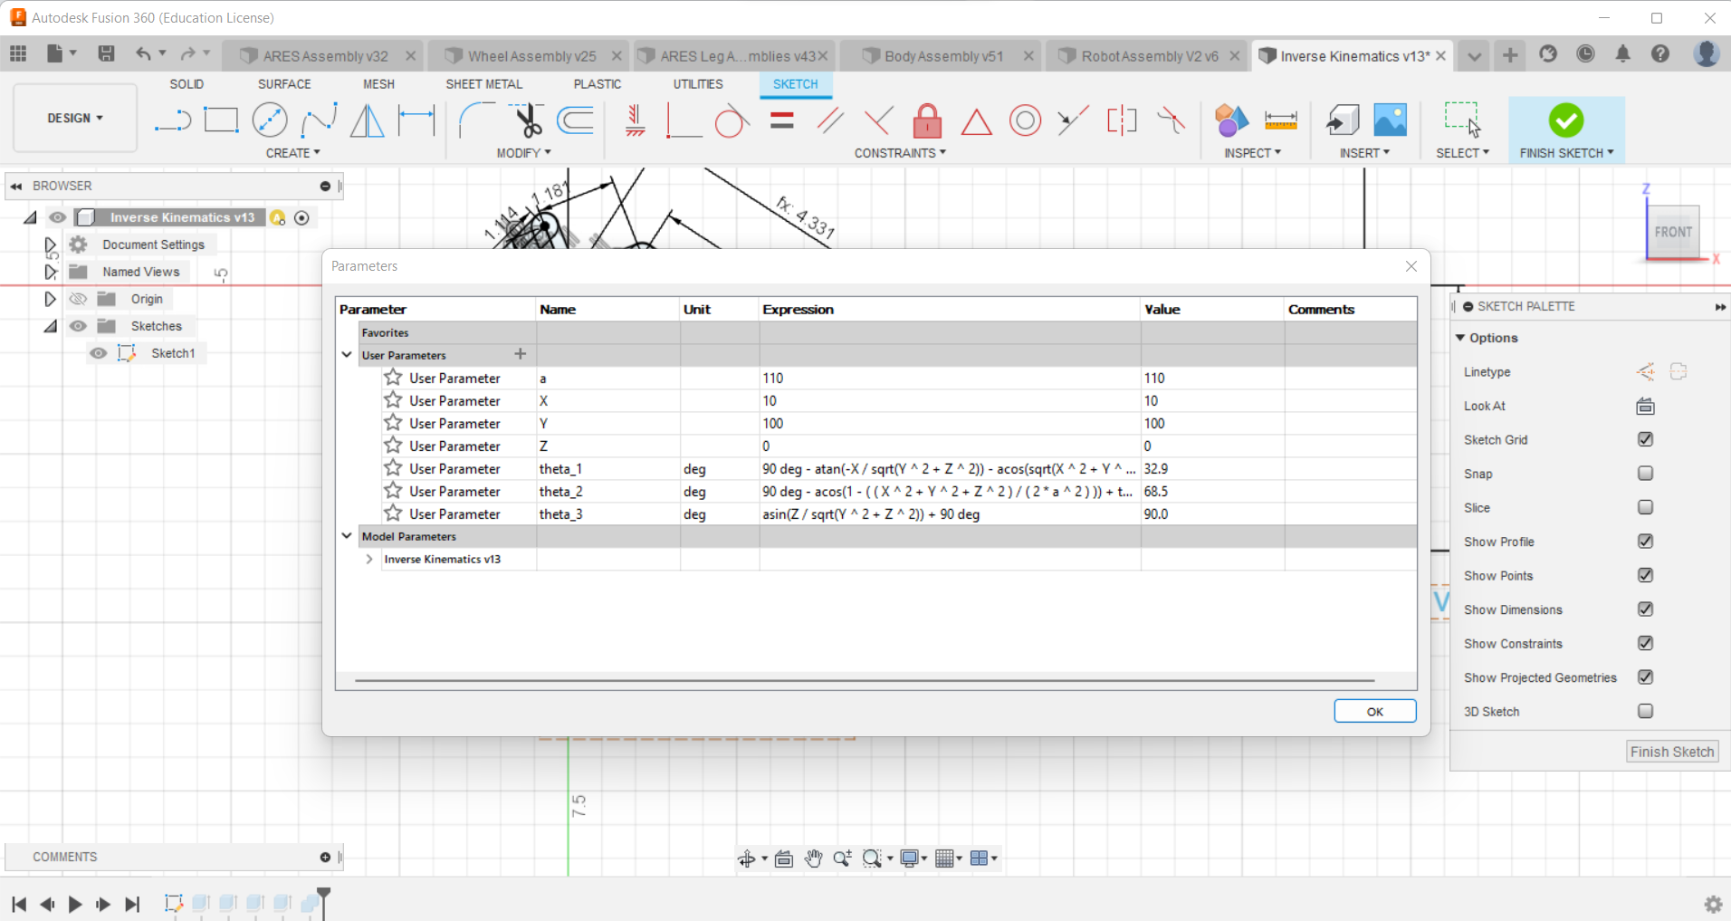Click the green Finish Sketch checkmark
Viewport: 1731px width, 921px height.
(x=1565, y=120)
